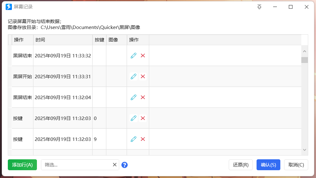
Task: Edit the 黑屏结束 11:33:32 row pencil icon
Action: point(134,55)
